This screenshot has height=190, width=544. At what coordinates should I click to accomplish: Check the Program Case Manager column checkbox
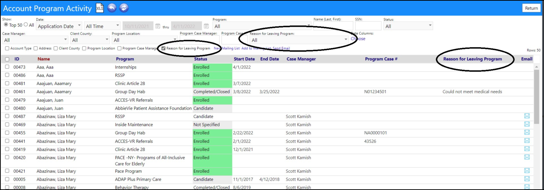(120, 48)
